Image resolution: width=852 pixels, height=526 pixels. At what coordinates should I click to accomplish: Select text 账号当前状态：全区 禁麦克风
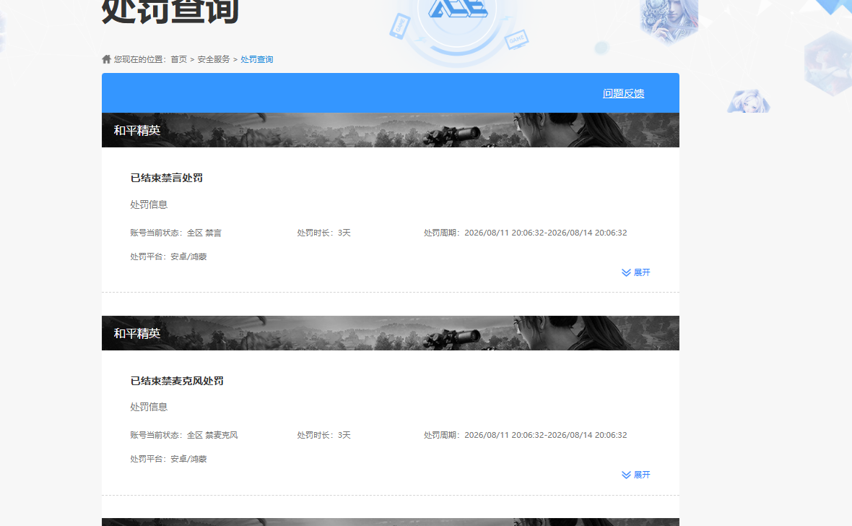pyautogui.click(x=183, y=435)
